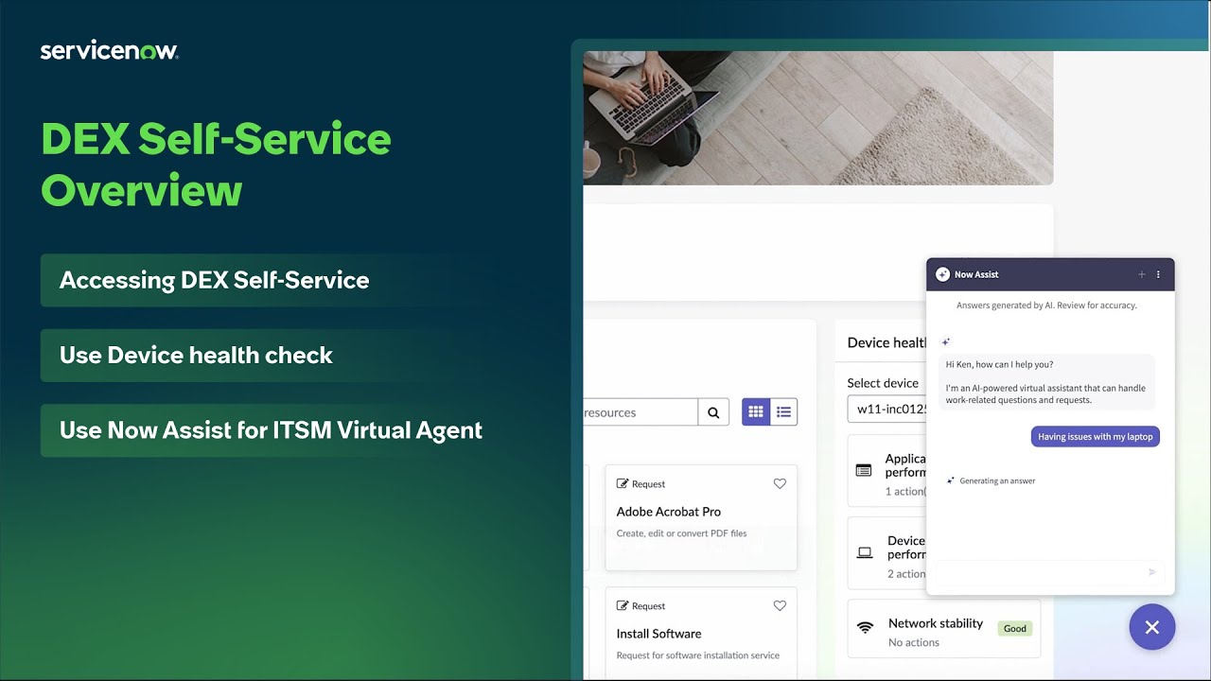Send the chat message with the arrow icon
The image size is (1211, 681).
click(1151, 572)
